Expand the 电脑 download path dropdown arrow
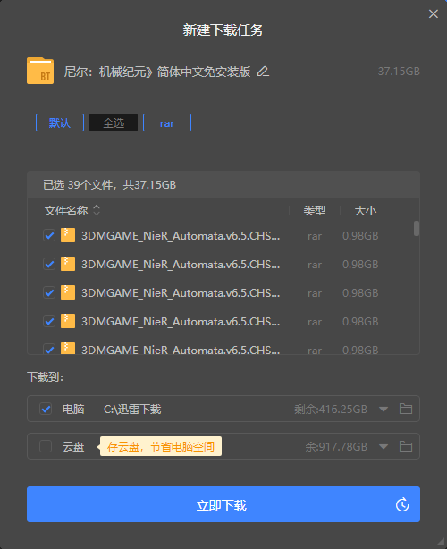Viewport: 447px width, 549px height. 384,409
